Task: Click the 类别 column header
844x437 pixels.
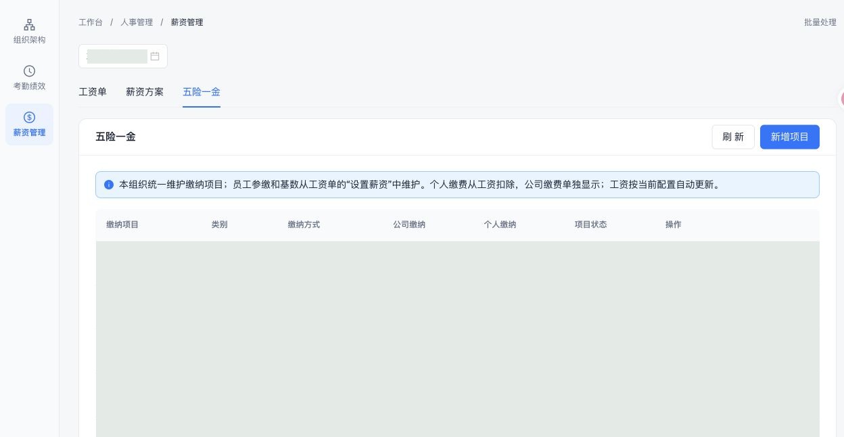Action: tap(220, 225)
